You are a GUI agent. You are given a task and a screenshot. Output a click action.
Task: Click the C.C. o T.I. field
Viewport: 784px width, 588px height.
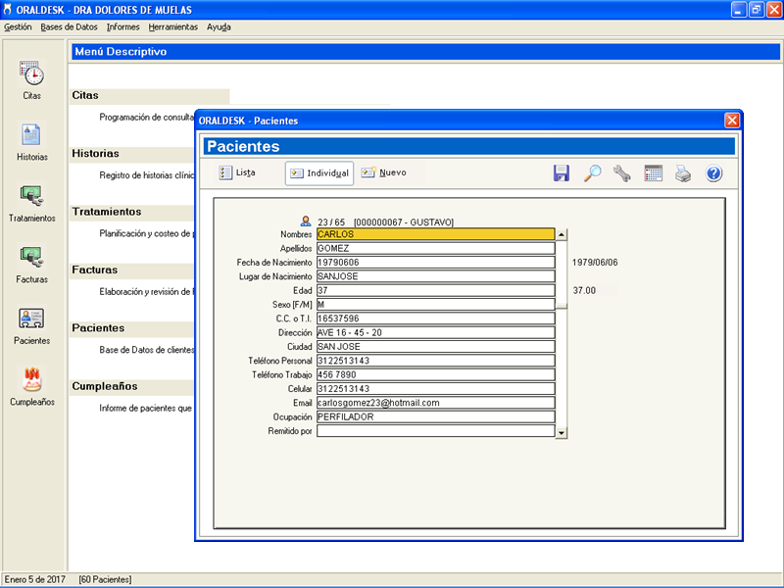click(435, 318)
